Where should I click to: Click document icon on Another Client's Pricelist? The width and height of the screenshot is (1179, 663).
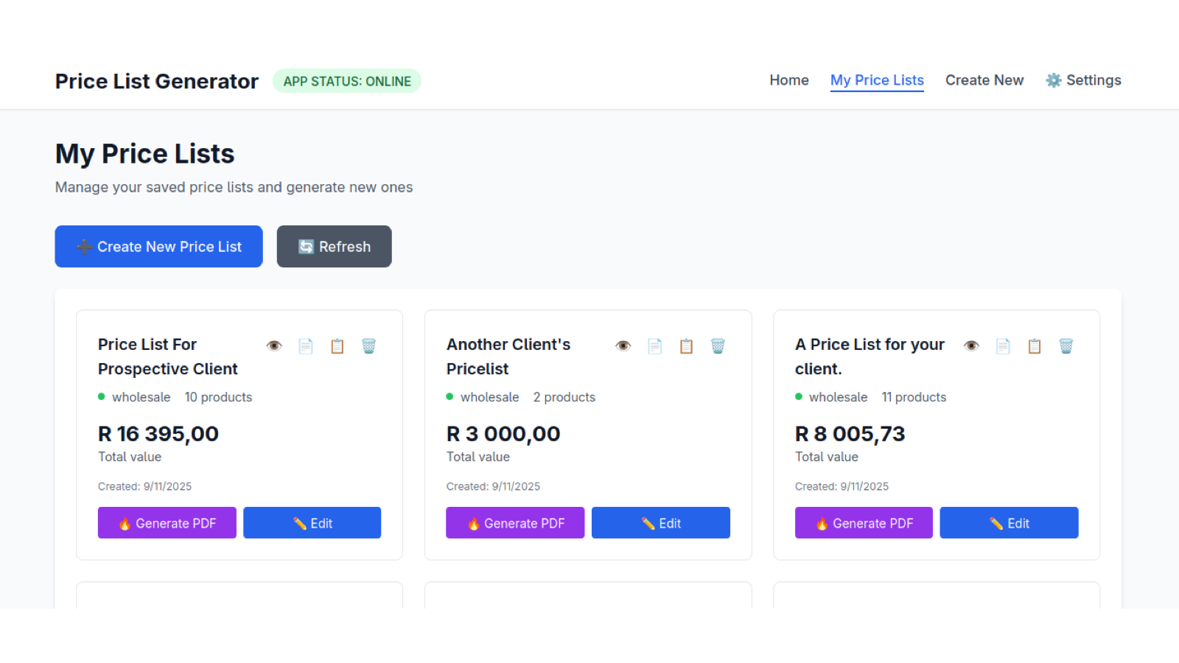655,346
